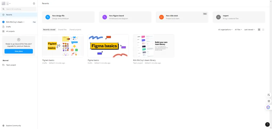272x129 pixels.
Task: Click the gray Import icon
Action: [218, 17]
